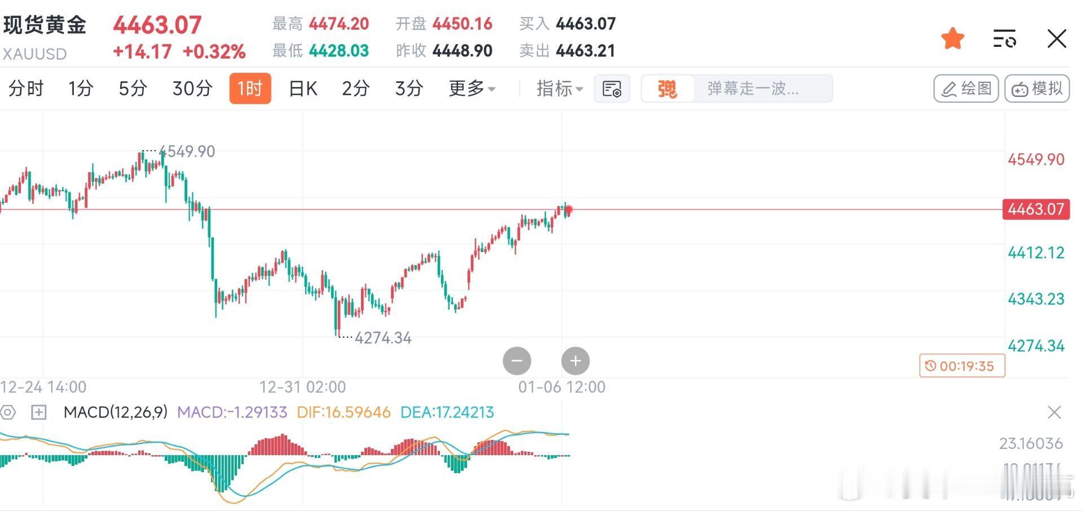Image resolution: width=1083 pixels, height=511 pixels.
Task: Open the watchlist icon near the star
Action: coord(1005,37)
